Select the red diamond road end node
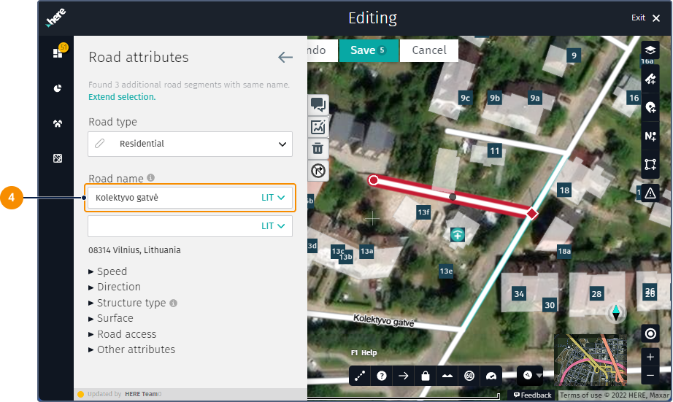The height and width of the screenshot is (402, 673). pos(532,213)
